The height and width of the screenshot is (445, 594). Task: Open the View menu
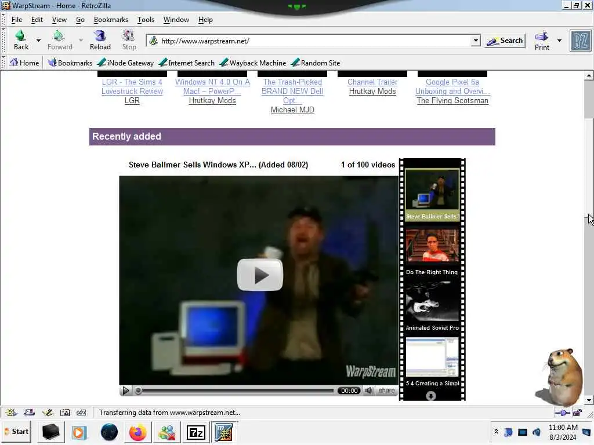coord(59,20)
